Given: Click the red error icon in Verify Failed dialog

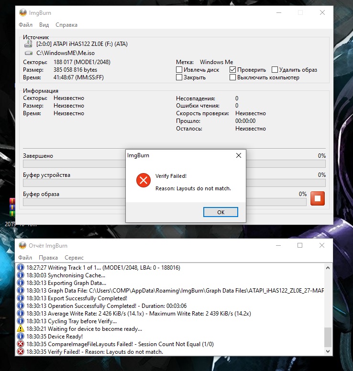Looking at the screenshot, I should pyautogui.click(x=143, y=180).
